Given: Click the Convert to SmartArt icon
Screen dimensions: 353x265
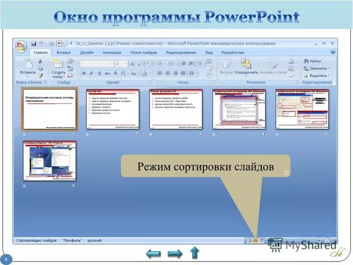Looking at the screenshot, I should (x=210, y=76).
